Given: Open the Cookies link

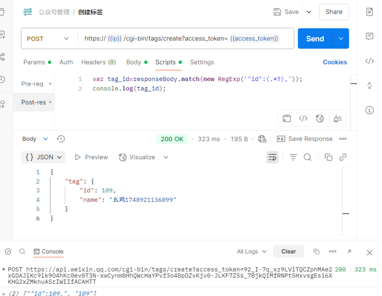Looking at the screenshot, I should pyautogui.click(x=335, y=62).
